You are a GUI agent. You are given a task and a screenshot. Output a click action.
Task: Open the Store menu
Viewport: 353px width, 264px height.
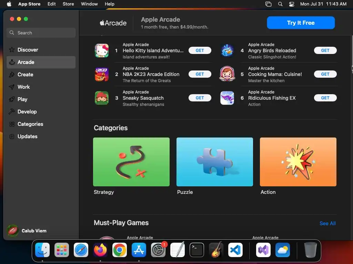[68, 4]
